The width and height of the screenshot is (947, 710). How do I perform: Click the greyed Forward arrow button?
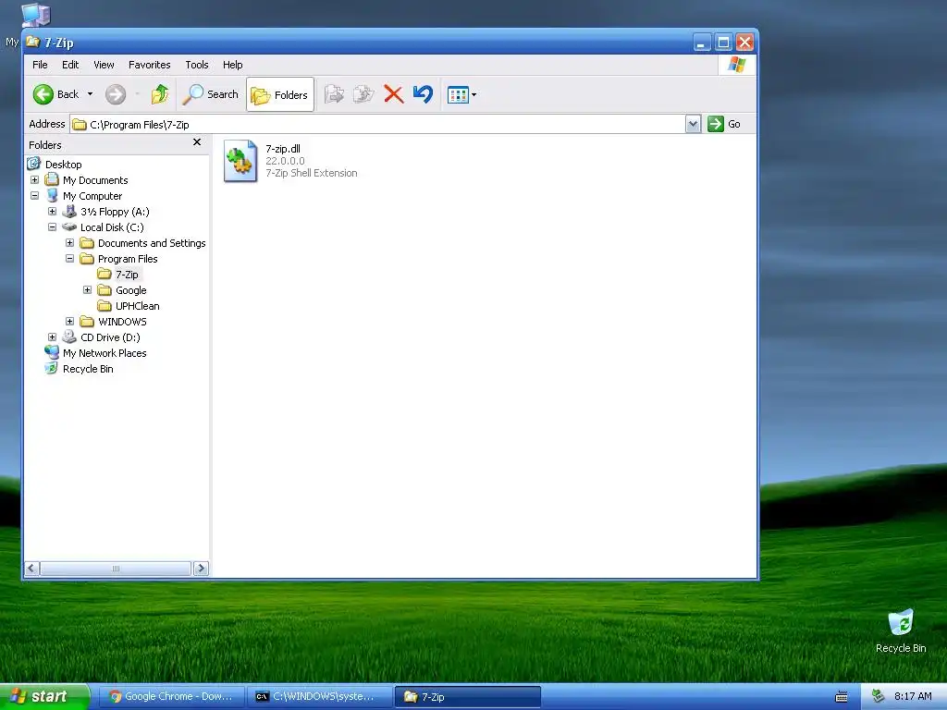tap(116, 94)
